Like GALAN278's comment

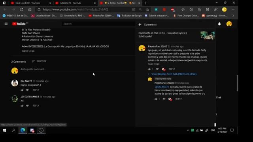pyautogui.click(x=22, y=90)
